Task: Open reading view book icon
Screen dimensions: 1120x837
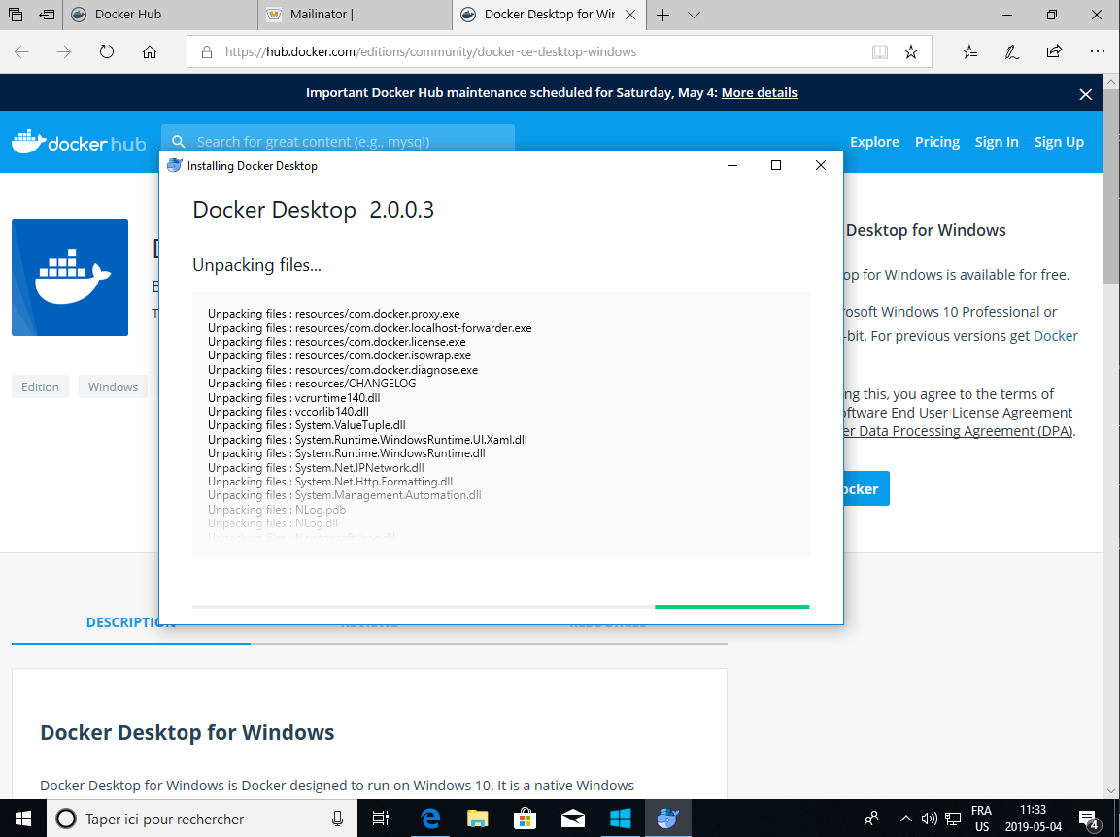Action: click(880, 52)
